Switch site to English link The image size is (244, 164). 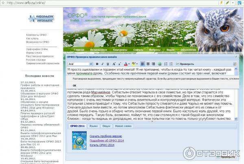coord(75,20)
